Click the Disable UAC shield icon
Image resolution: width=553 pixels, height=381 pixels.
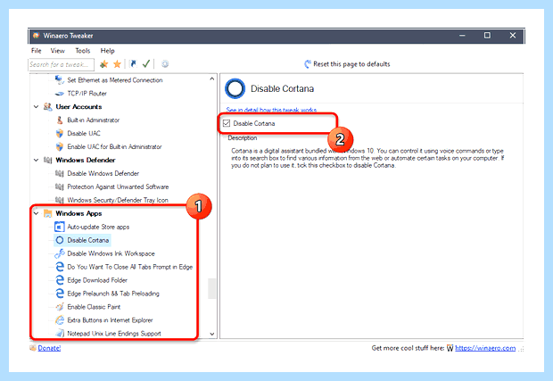coord(59,133)
